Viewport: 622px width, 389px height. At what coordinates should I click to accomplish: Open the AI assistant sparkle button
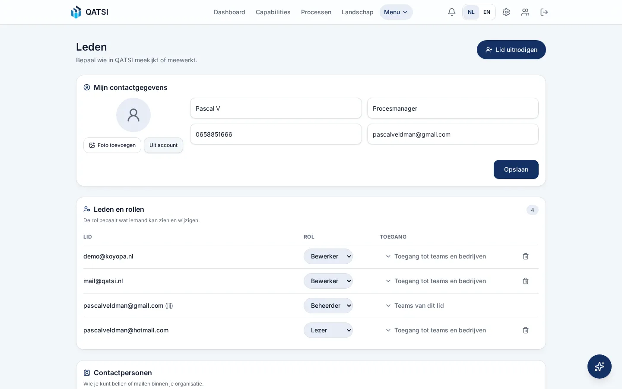click(x=600, y=367)
